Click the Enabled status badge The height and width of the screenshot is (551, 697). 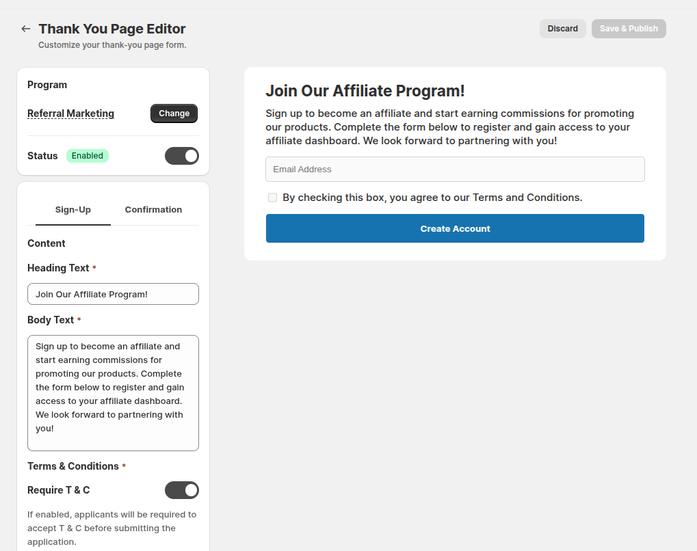click(x=87, y=155)
